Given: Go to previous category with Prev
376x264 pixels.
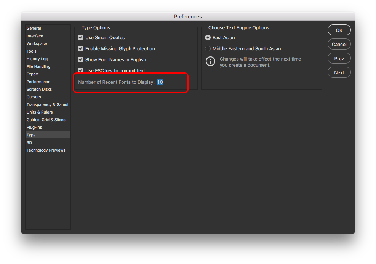Looking at the screenshot, I should click(339, 59).
